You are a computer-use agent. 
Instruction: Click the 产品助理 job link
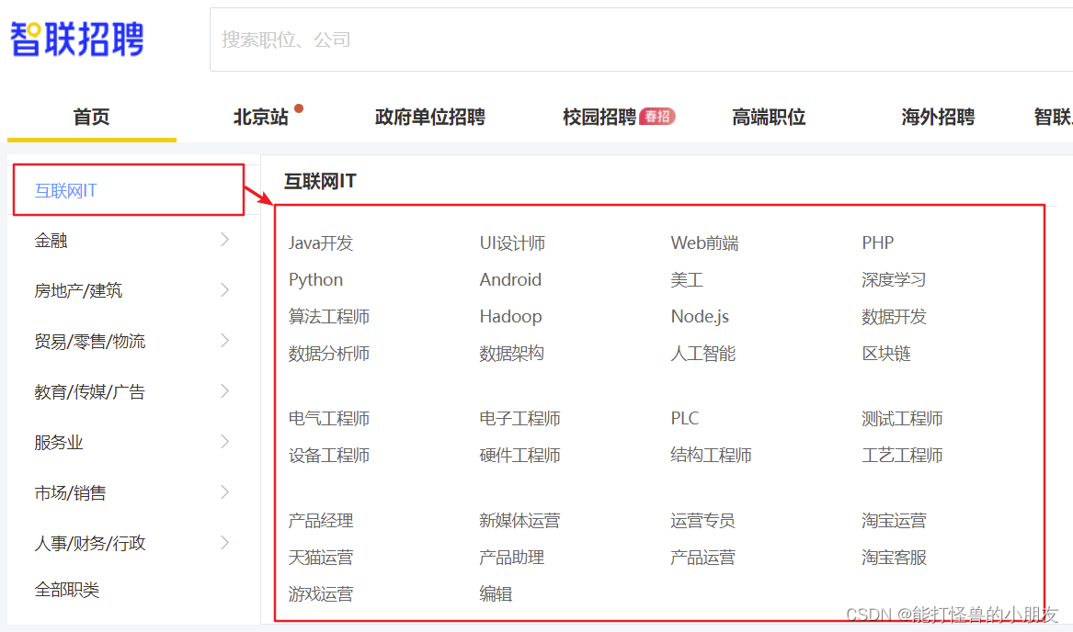511,558
